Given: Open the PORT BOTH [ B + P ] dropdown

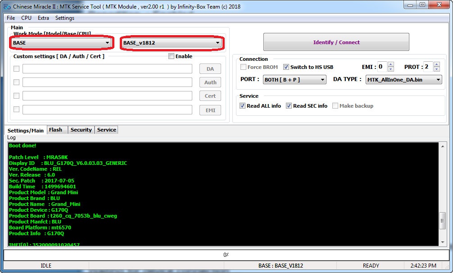Looking at the screenshot, I should tap(294, 79).
